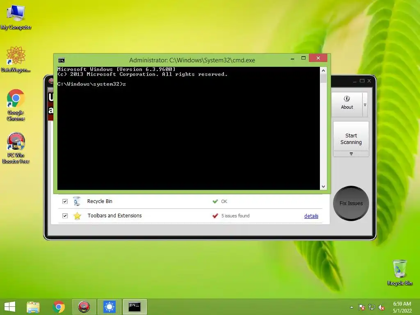The image size is (420, 315).
Task: Click the Recycle Bin row icon in the scan list
Action: point(77,201)
